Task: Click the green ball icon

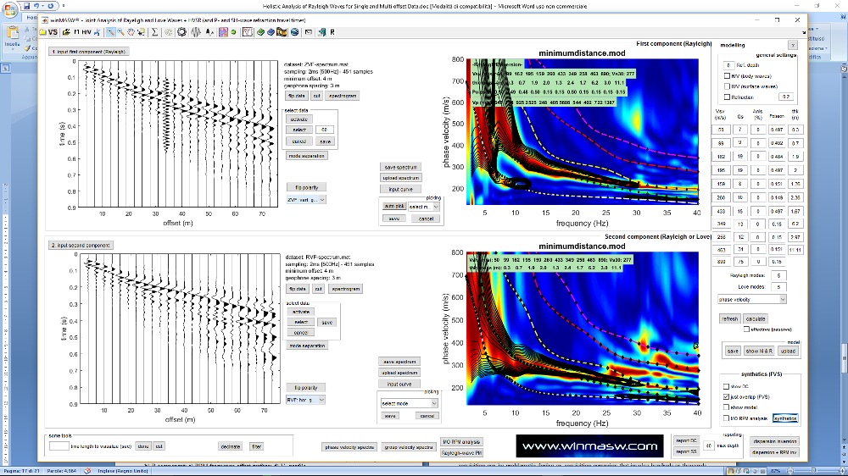Action: (234, 32)
